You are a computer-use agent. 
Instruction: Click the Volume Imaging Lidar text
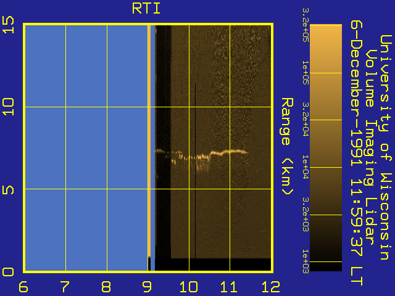[x=371, y=147]
